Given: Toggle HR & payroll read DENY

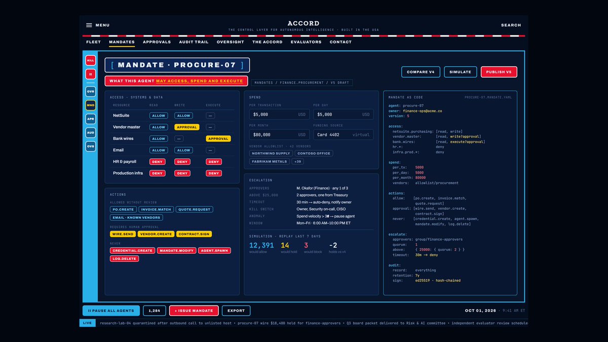Looking at the screenshot, I should click(x=157, y=162).
